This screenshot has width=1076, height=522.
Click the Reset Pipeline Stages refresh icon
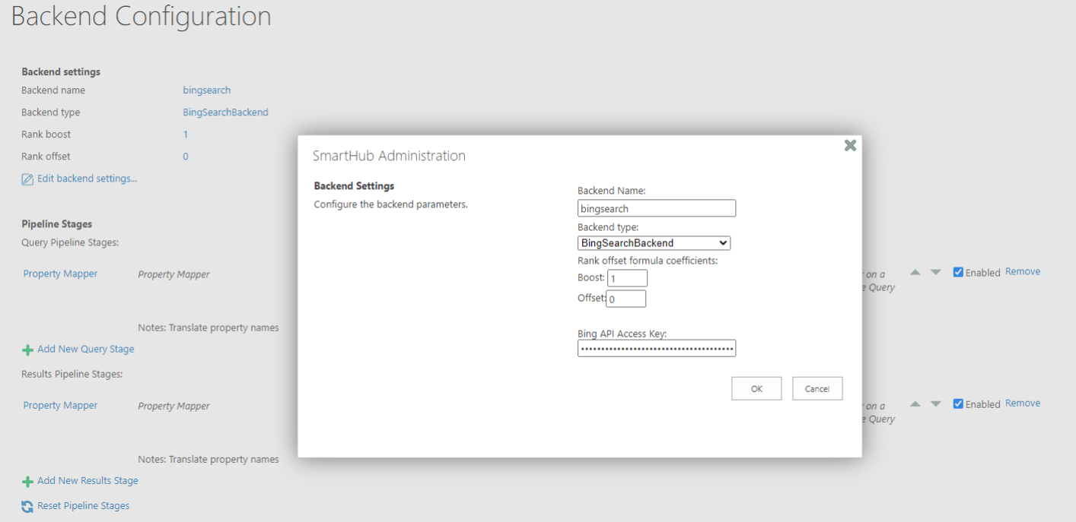tap(27, 506)
